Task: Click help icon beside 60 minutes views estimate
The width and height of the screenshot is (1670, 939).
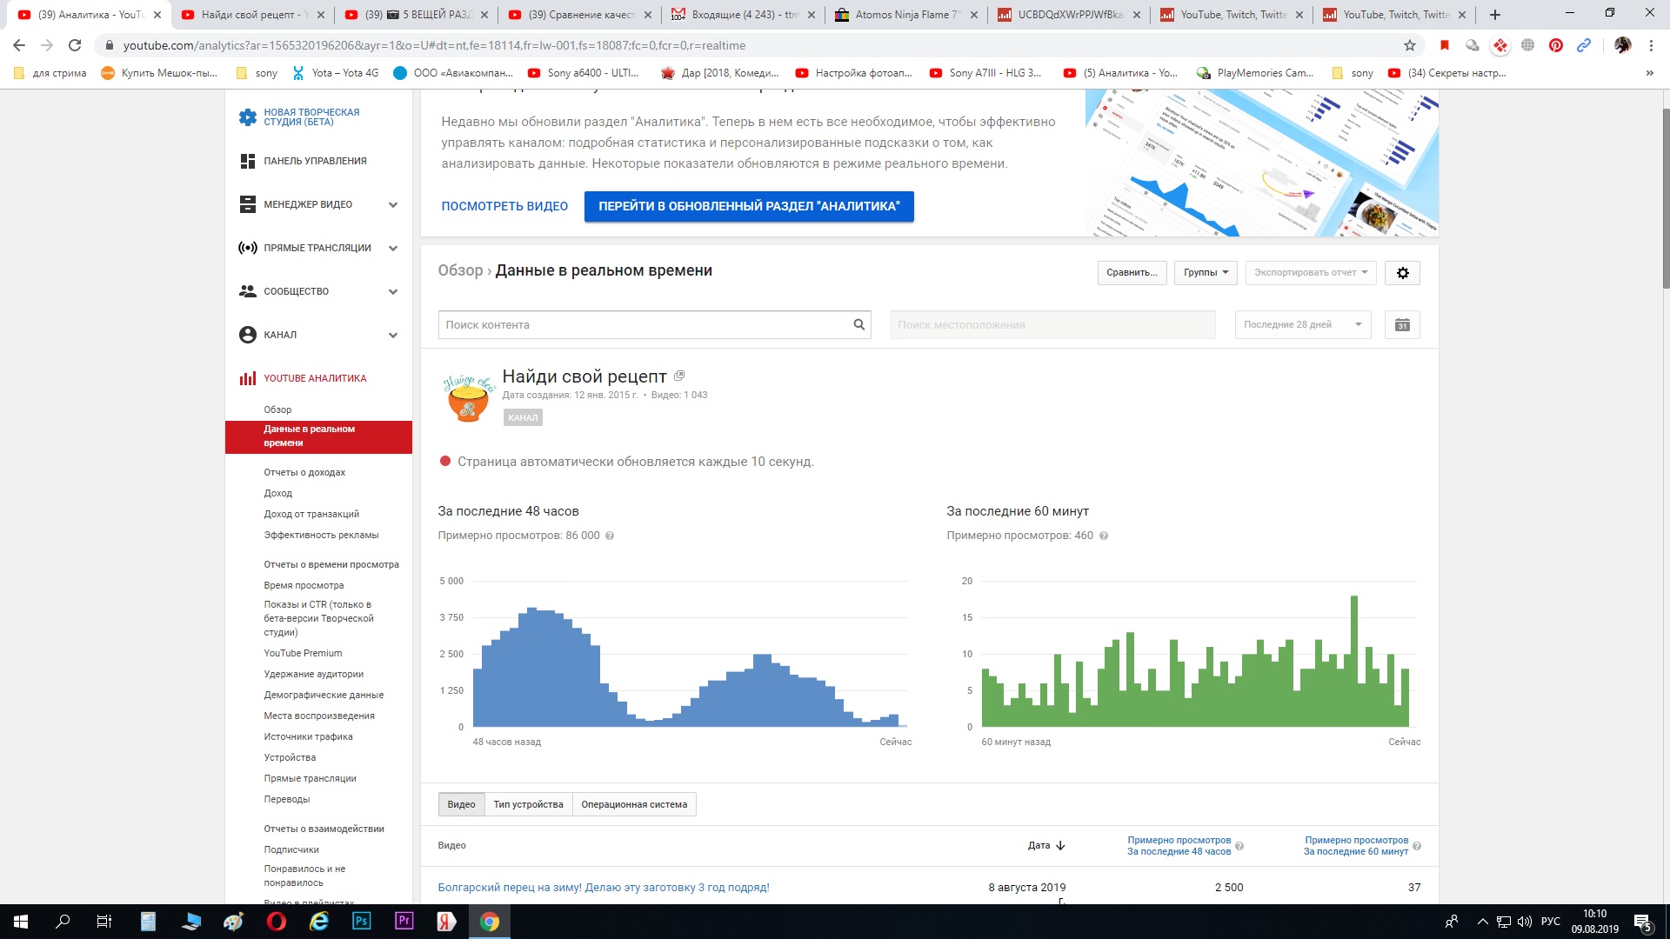Action: [1104, 536]
